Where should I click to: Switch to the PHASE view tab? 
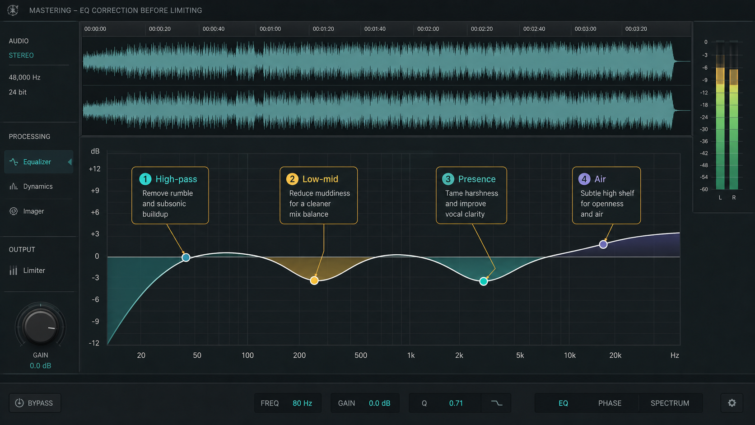pos(610,403)
